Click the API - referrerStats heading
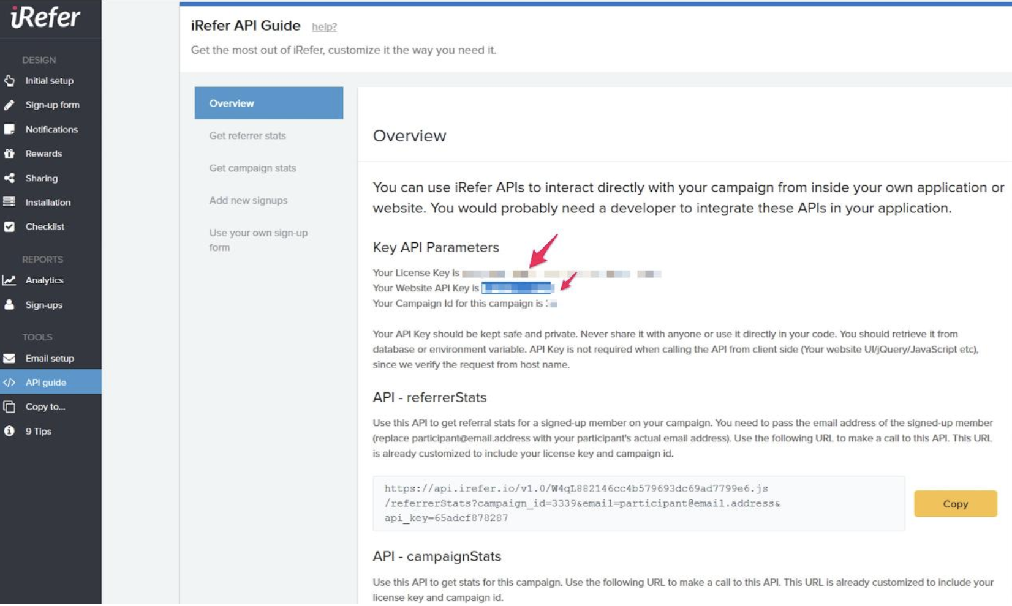 coord(429,398)
